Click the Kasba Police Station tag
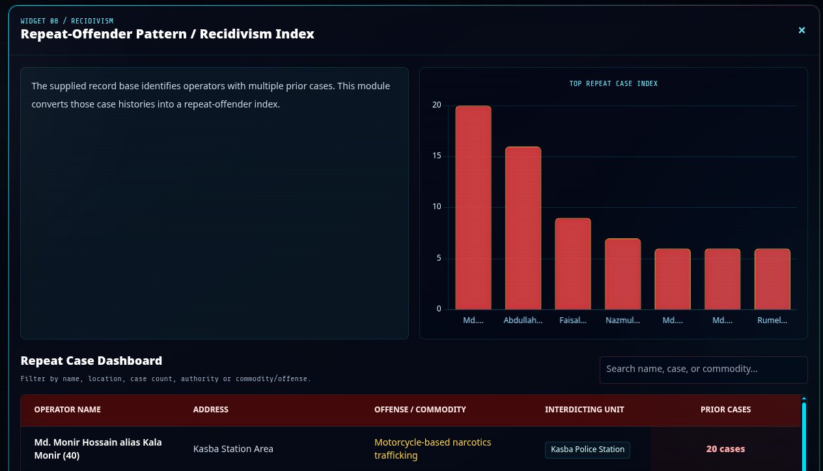The height and width of the screenshot is (471, 823). (x=587, y=450)
